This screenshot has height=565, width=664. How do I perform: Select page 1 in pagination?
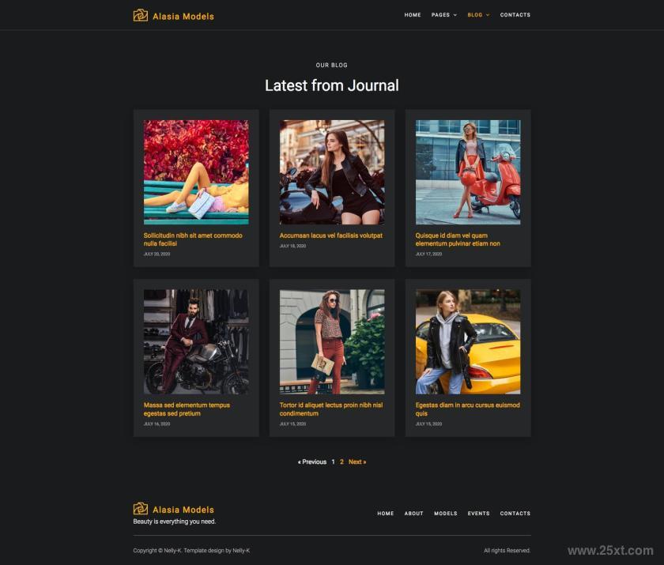pos(334,461)
